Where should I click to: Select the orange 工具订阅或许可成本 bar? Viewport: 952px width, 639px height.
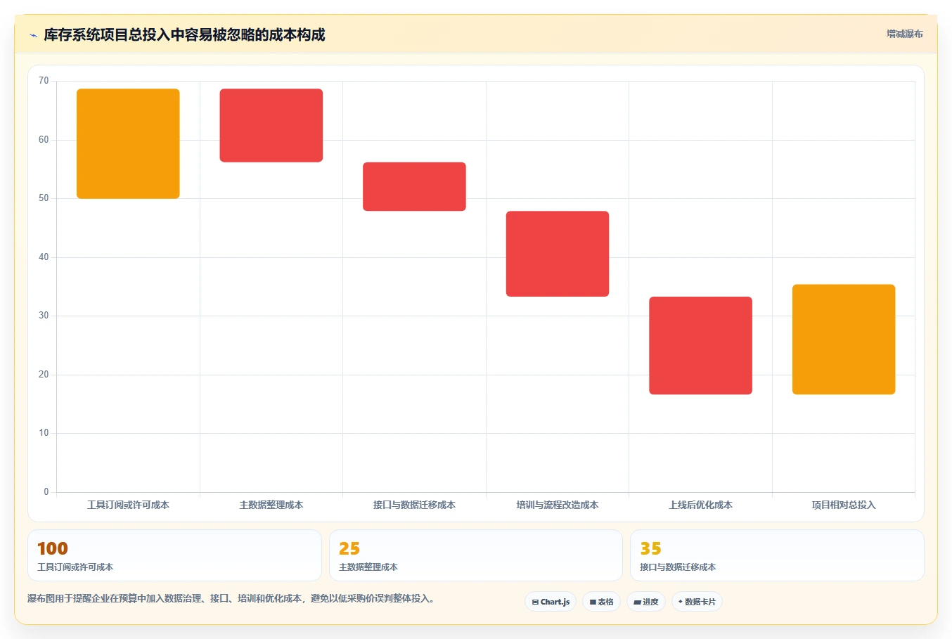tap(128, 143)
